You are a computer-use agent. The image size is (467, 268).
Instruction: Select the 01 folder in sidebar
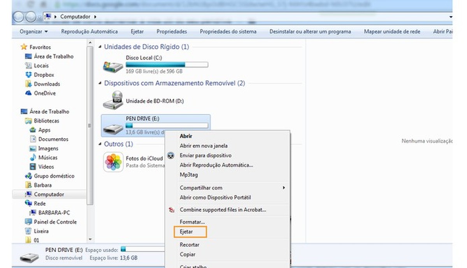click(37, 240)
